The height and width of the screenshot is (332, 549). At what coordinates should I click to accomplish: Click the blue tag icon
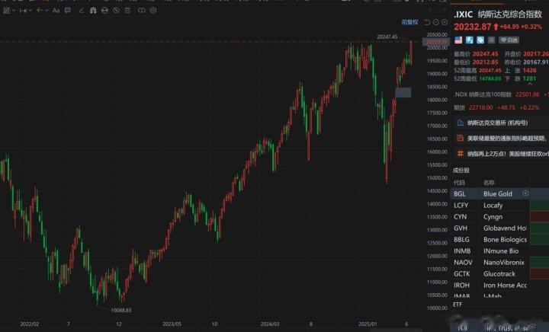[480, 40]
